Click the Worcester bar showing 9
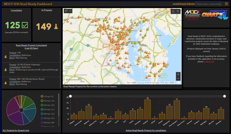This screenshot has height=134, width=231. coord(221,114)
